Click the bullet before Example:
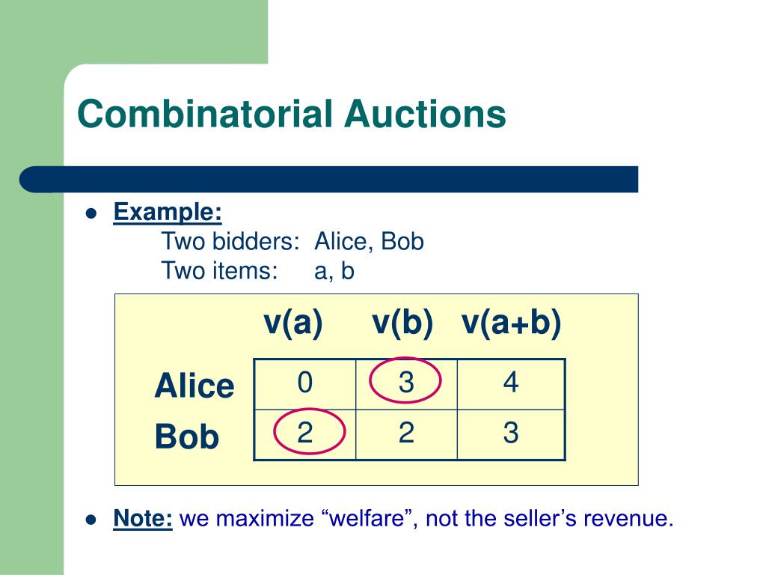766x575 pixels. (91, 213)
